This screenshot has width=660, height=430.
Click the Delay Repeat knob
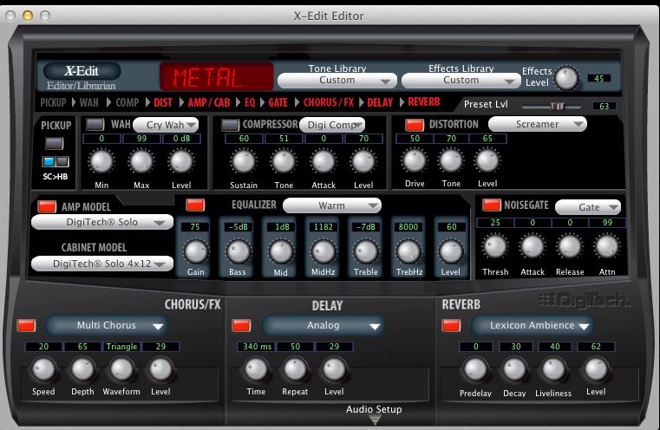coord(295,369)
